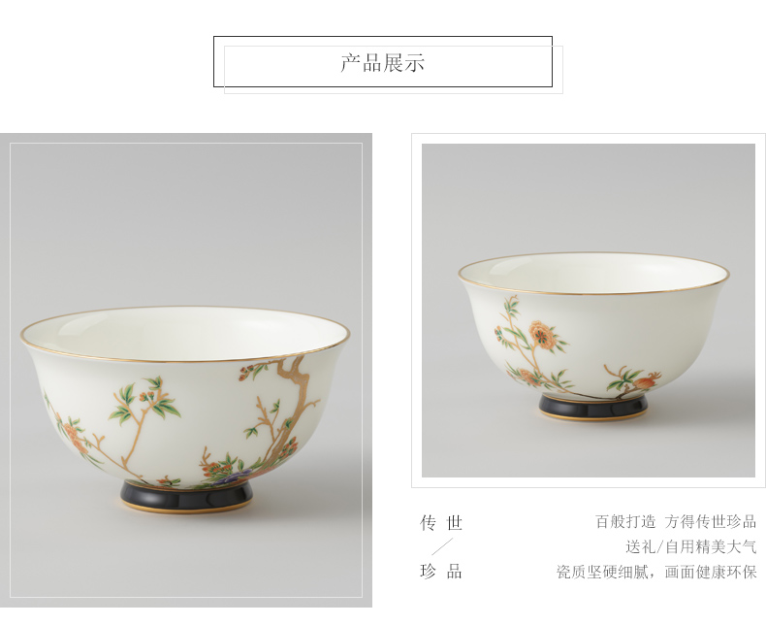Select the line 百般打造 方得传世珍品
Image resolution: width=766 pixels, height=625 pixels.
[676, 521]
